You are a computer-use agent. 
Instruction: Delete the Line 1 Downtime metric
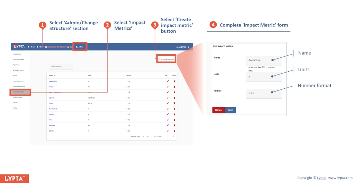(x=175, y=92)
